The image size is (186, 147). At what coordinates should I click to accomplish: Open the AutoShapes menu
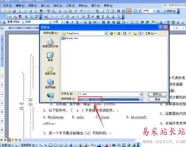(29, 145)
